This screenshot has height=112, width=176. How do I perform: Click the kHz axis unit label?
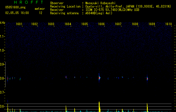(x=3, y=23)
